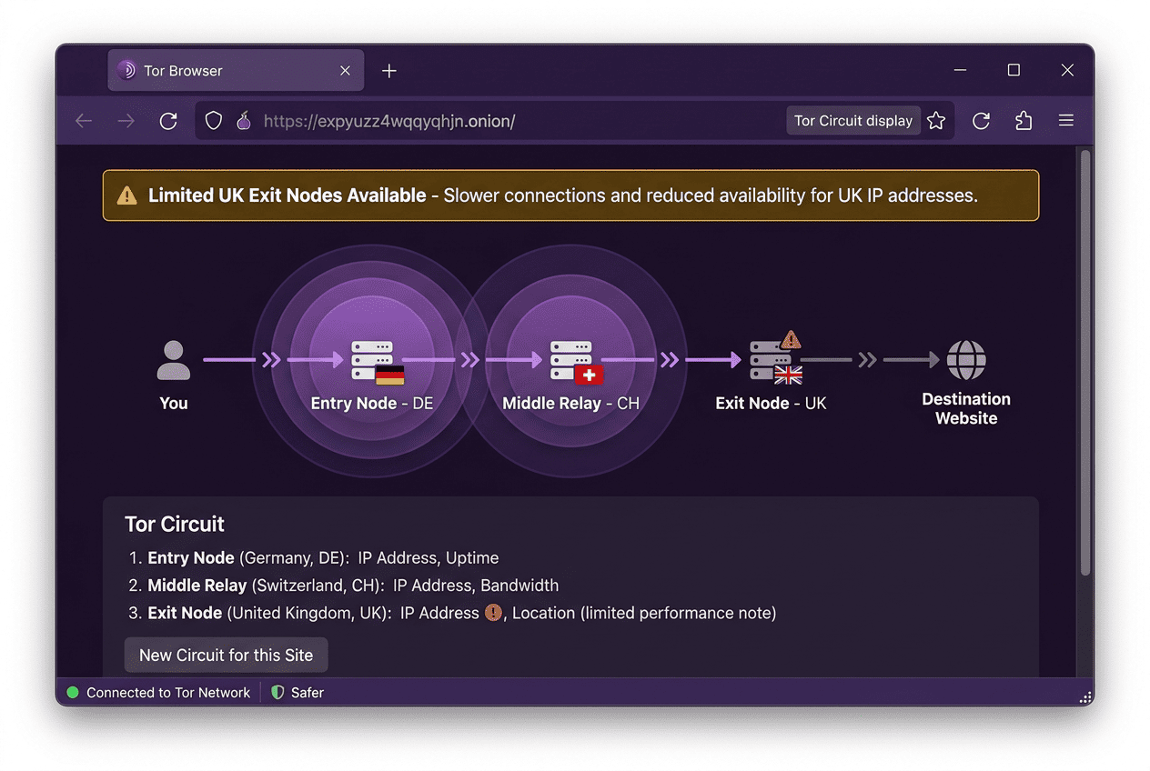
Task: Click the warning triangle in the yellow banner
Action: coord(127,195)
